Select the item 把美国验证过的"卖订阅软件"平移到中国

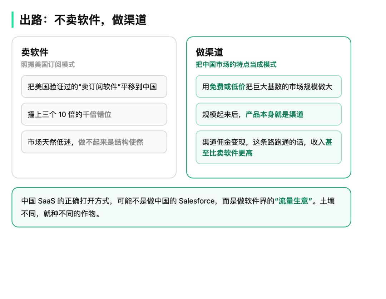94,86
